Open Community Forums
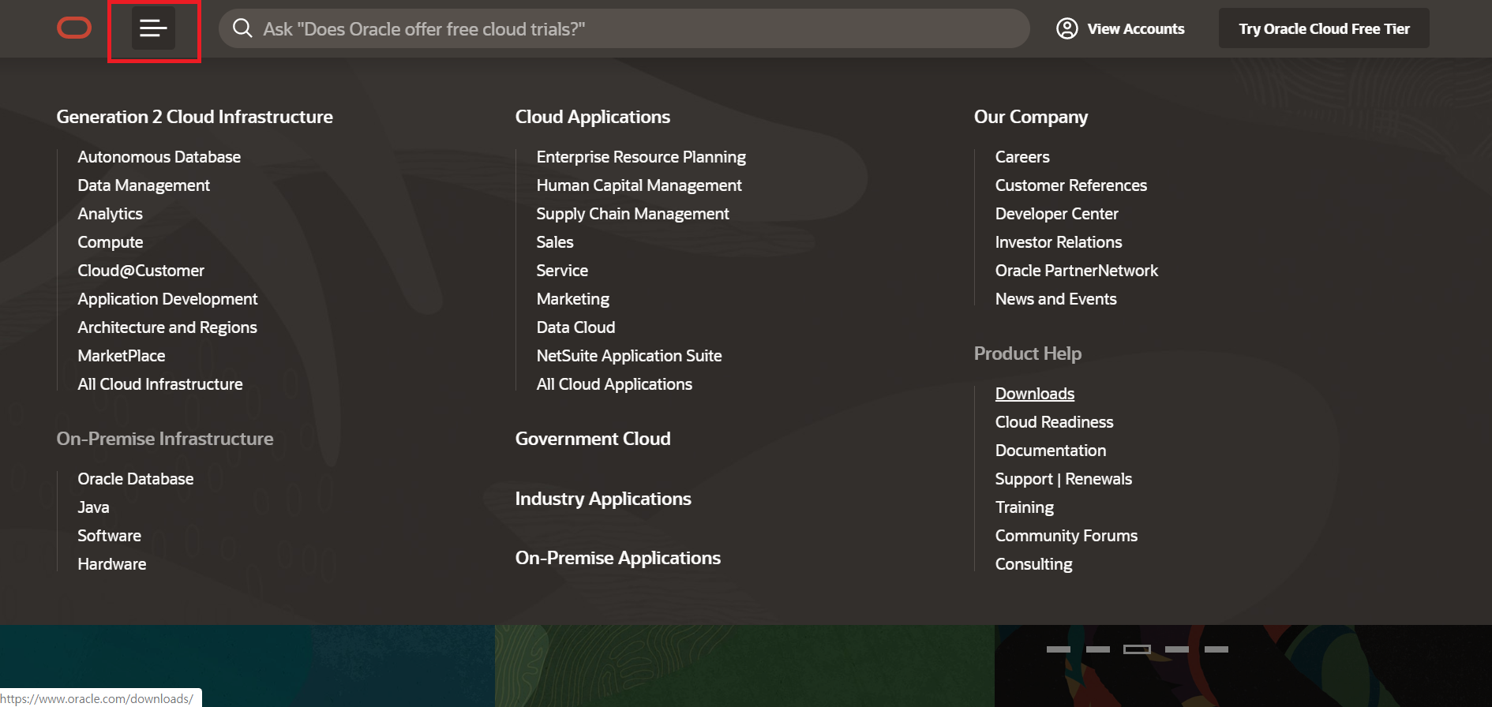1492x707 pixels. click(x=1066, y=536)
